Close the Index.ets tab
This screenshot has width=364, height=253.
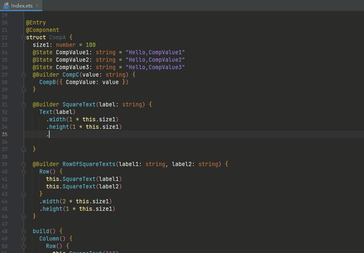(x=37, y=5)
